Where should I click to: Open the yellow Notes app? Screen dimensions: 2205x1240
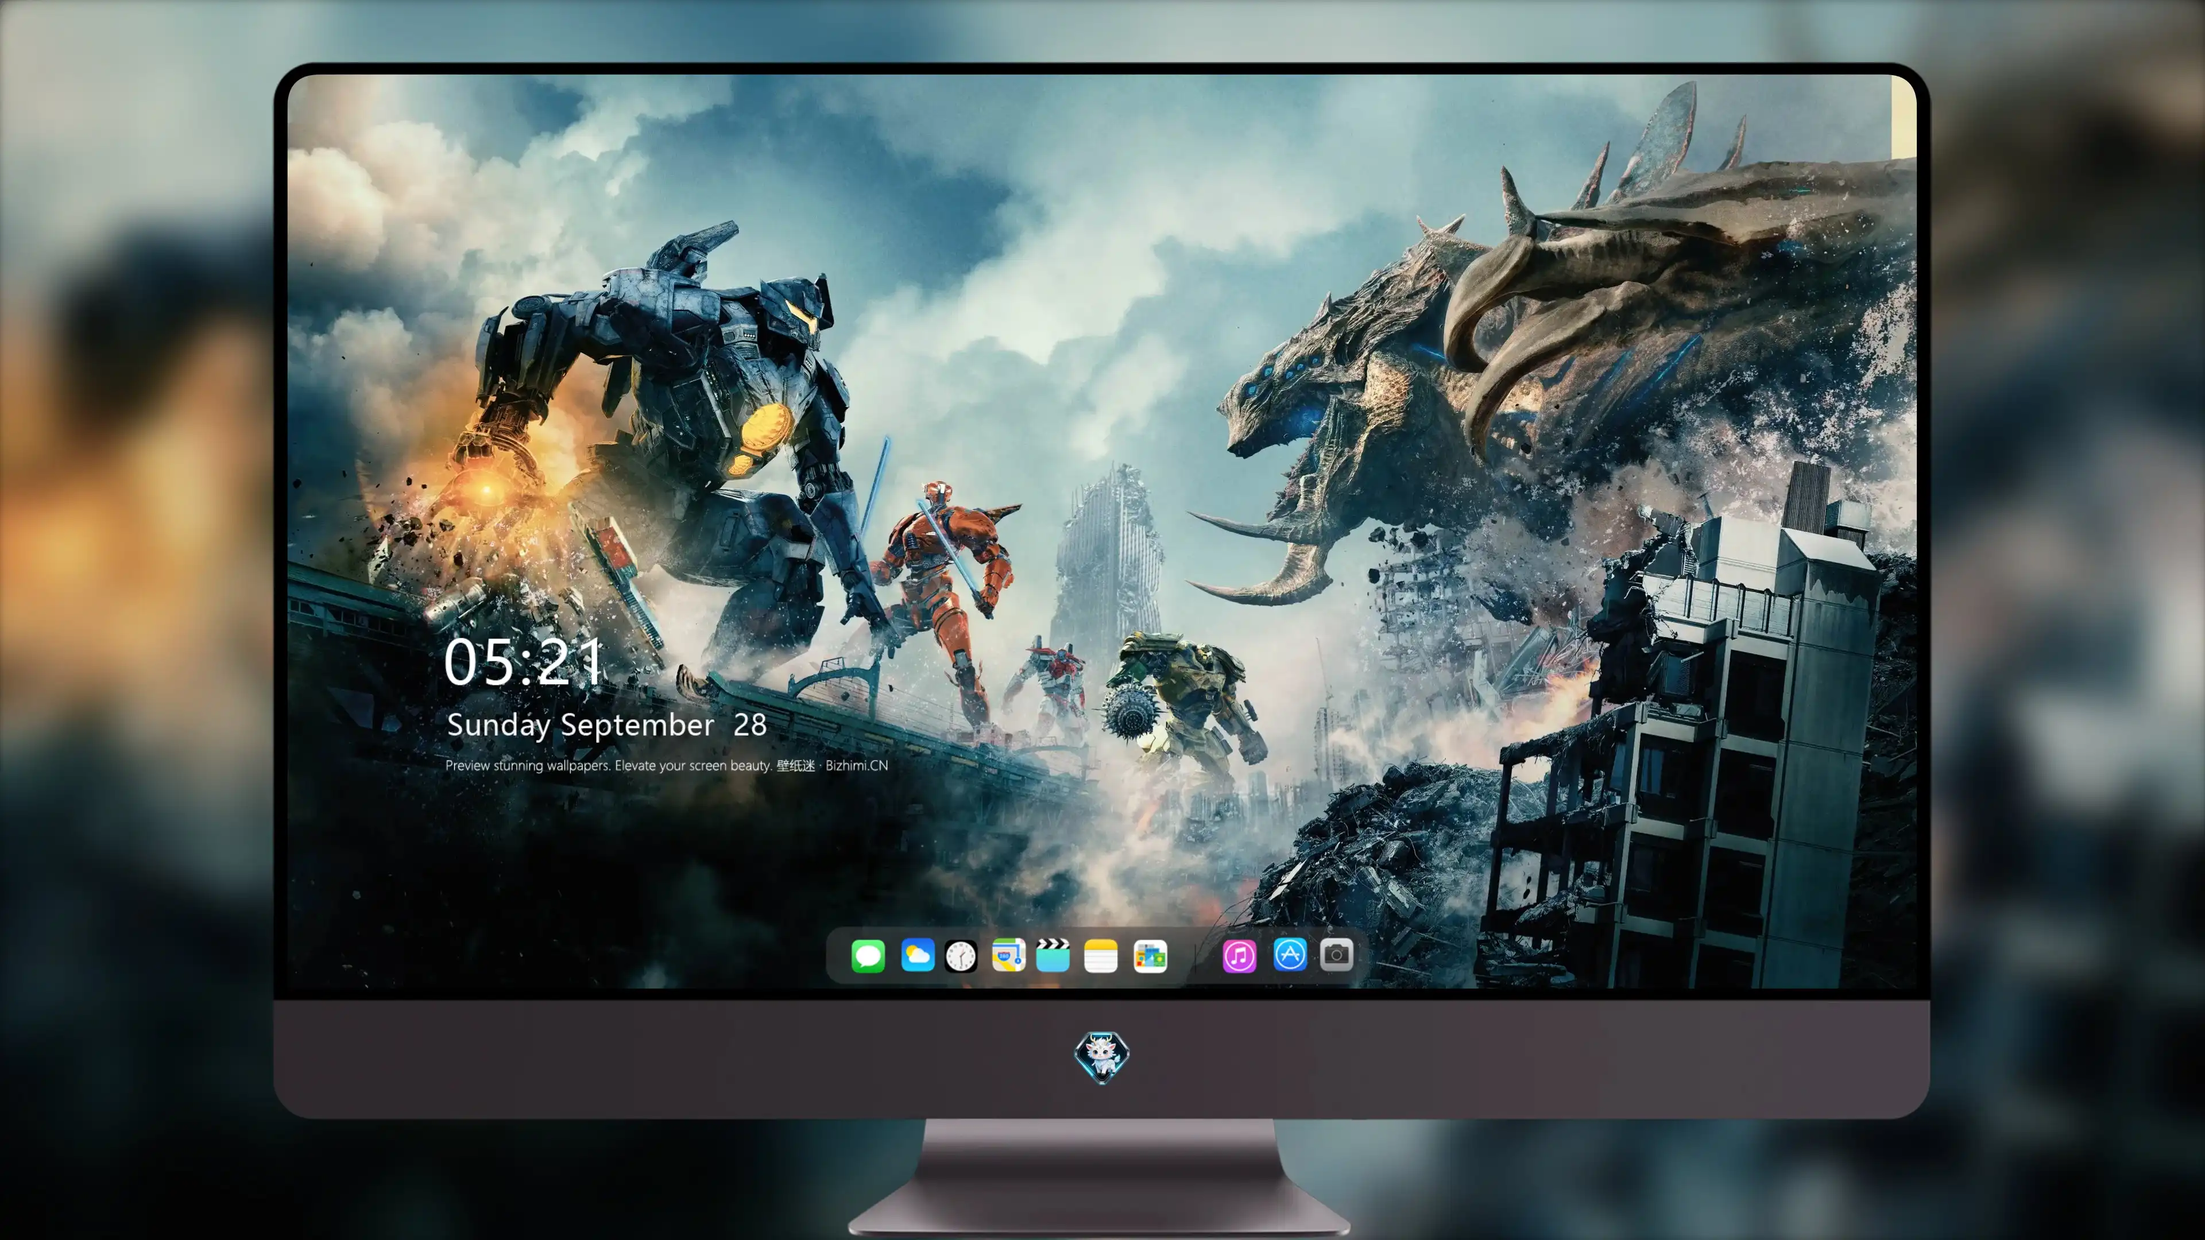tap(1101, 956)
